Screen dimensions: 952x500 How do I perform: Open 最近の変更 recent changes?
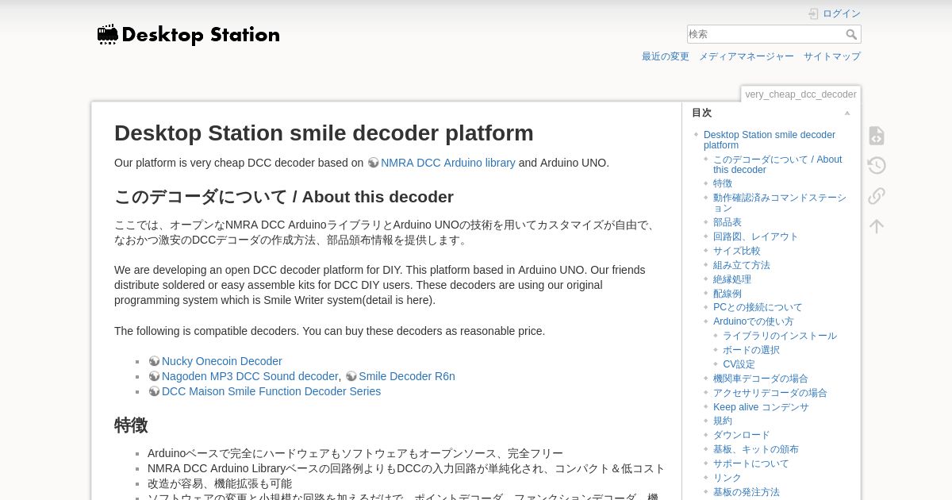coord(666,56)
